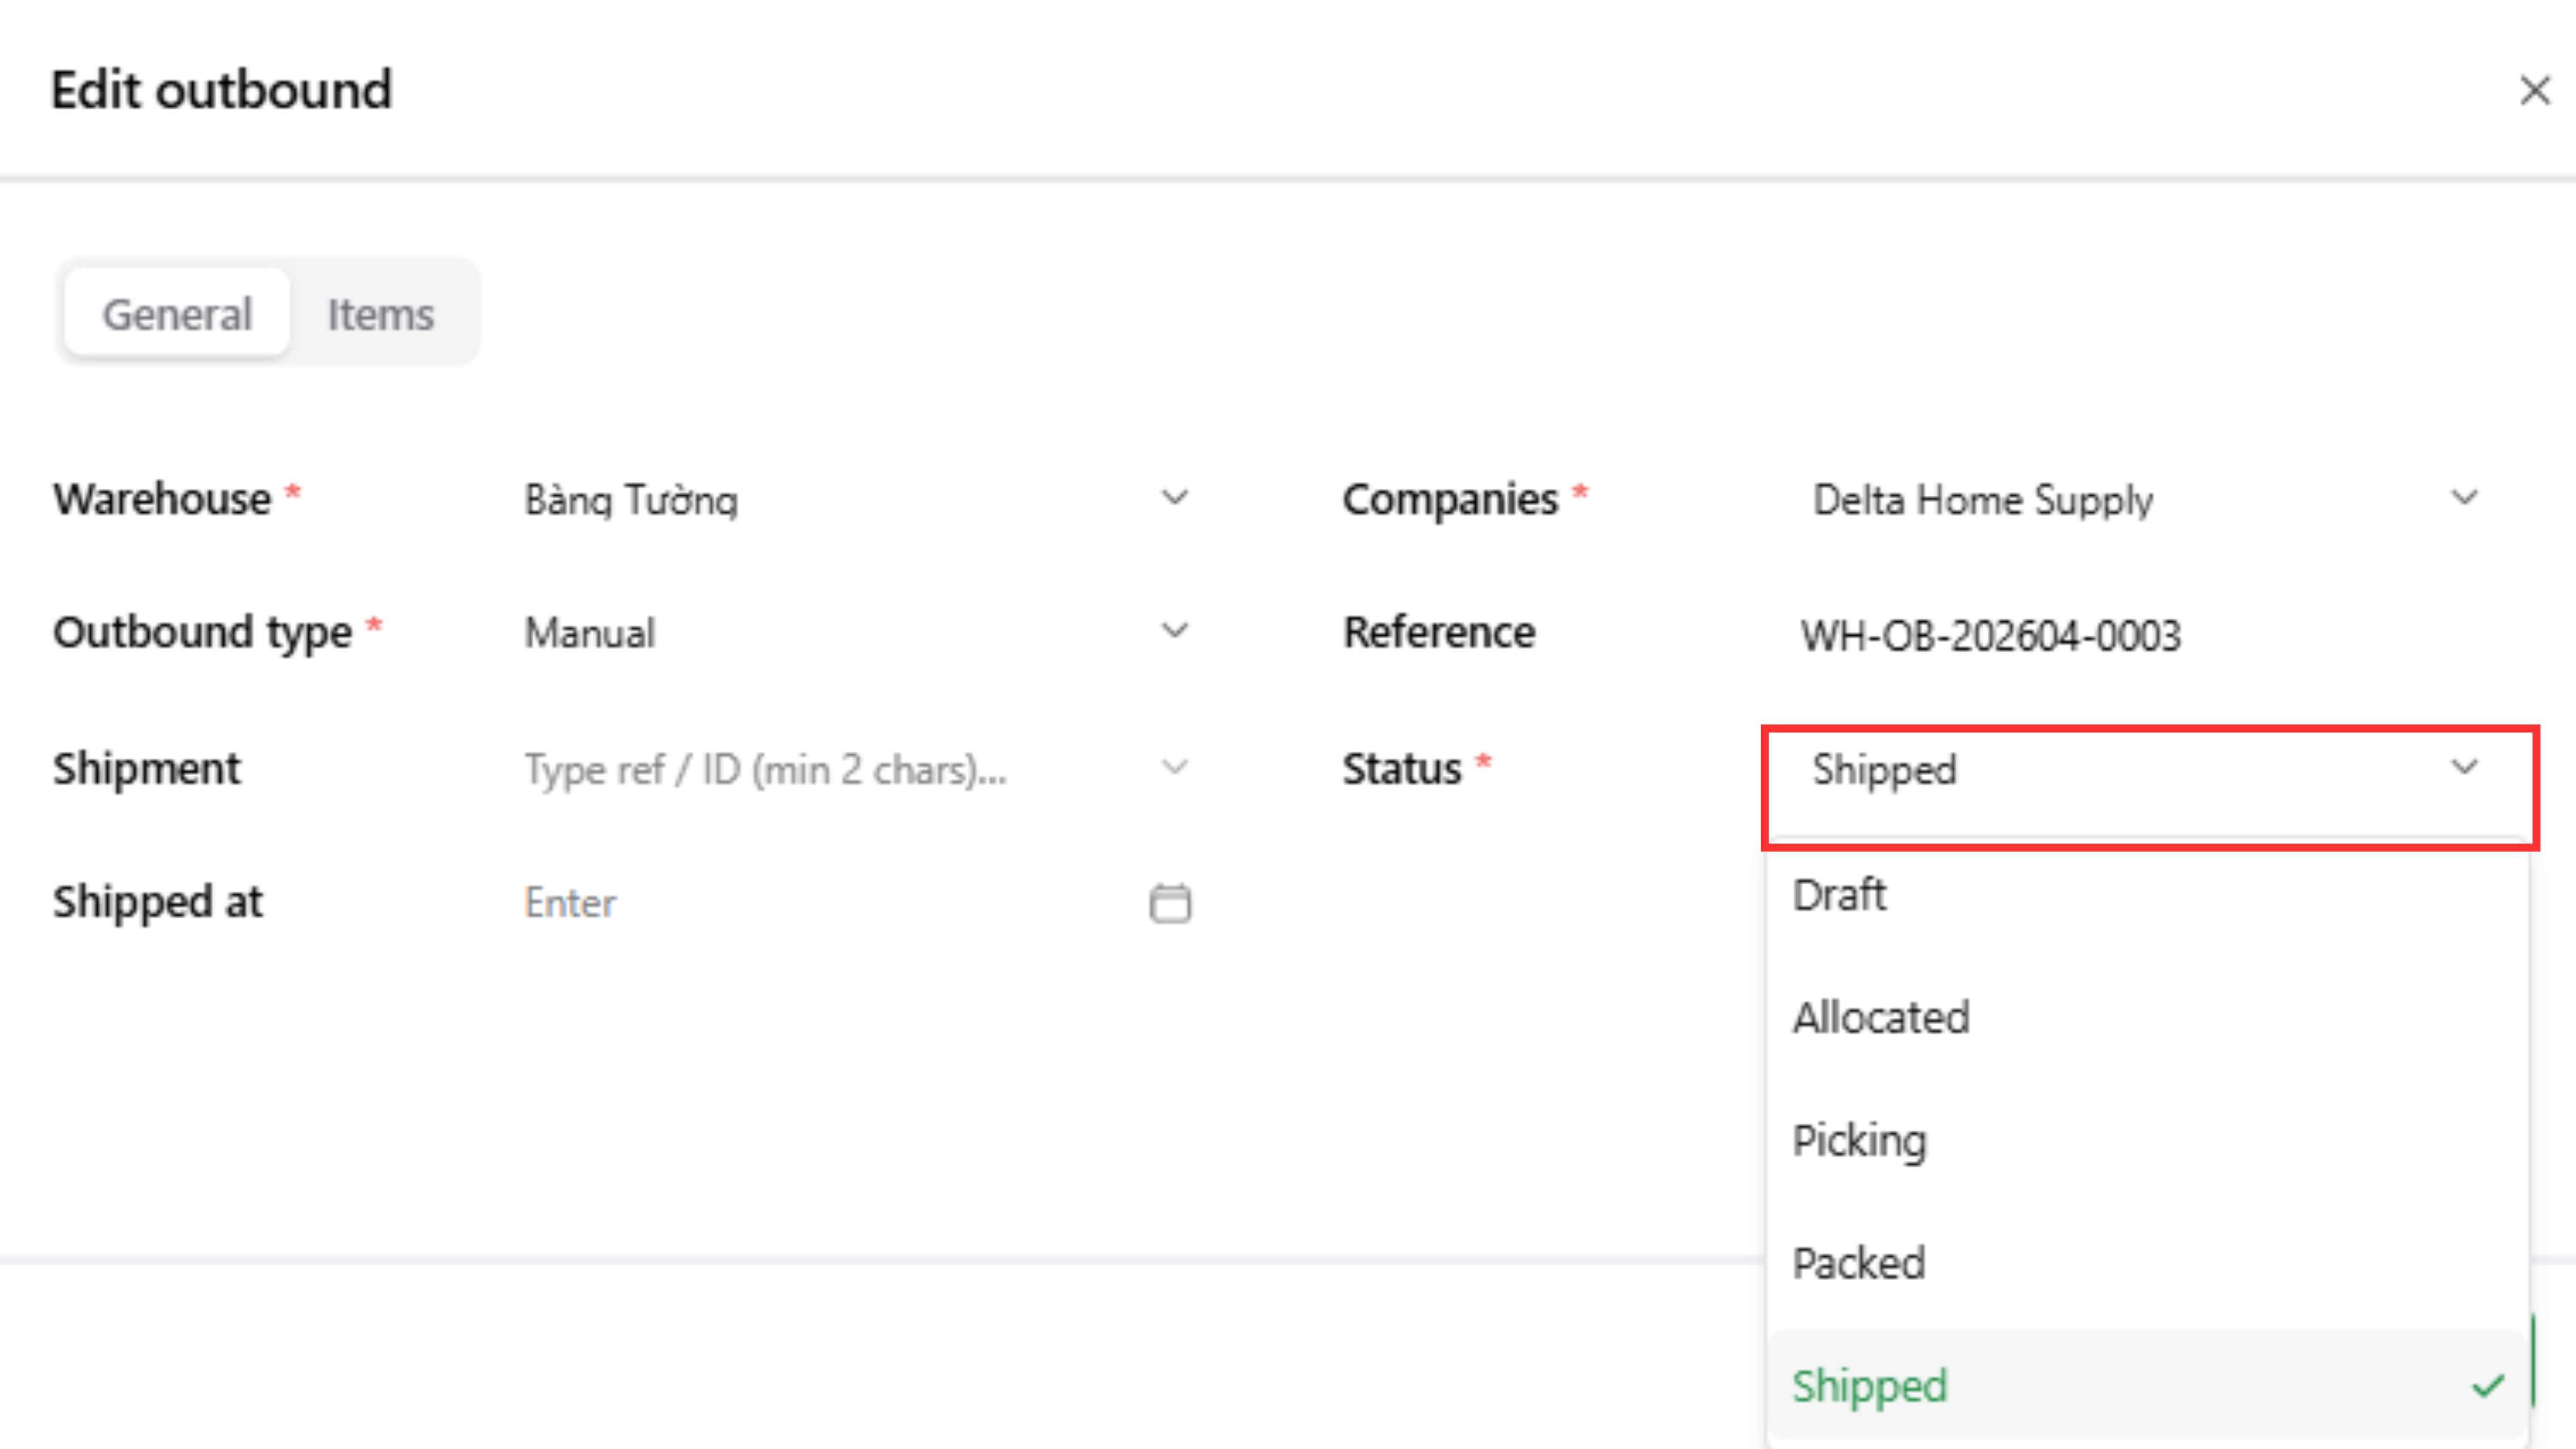This screenshot has height=1449, width=2576.
Task: Choose the Draft status option
Action: (1840, 895)
